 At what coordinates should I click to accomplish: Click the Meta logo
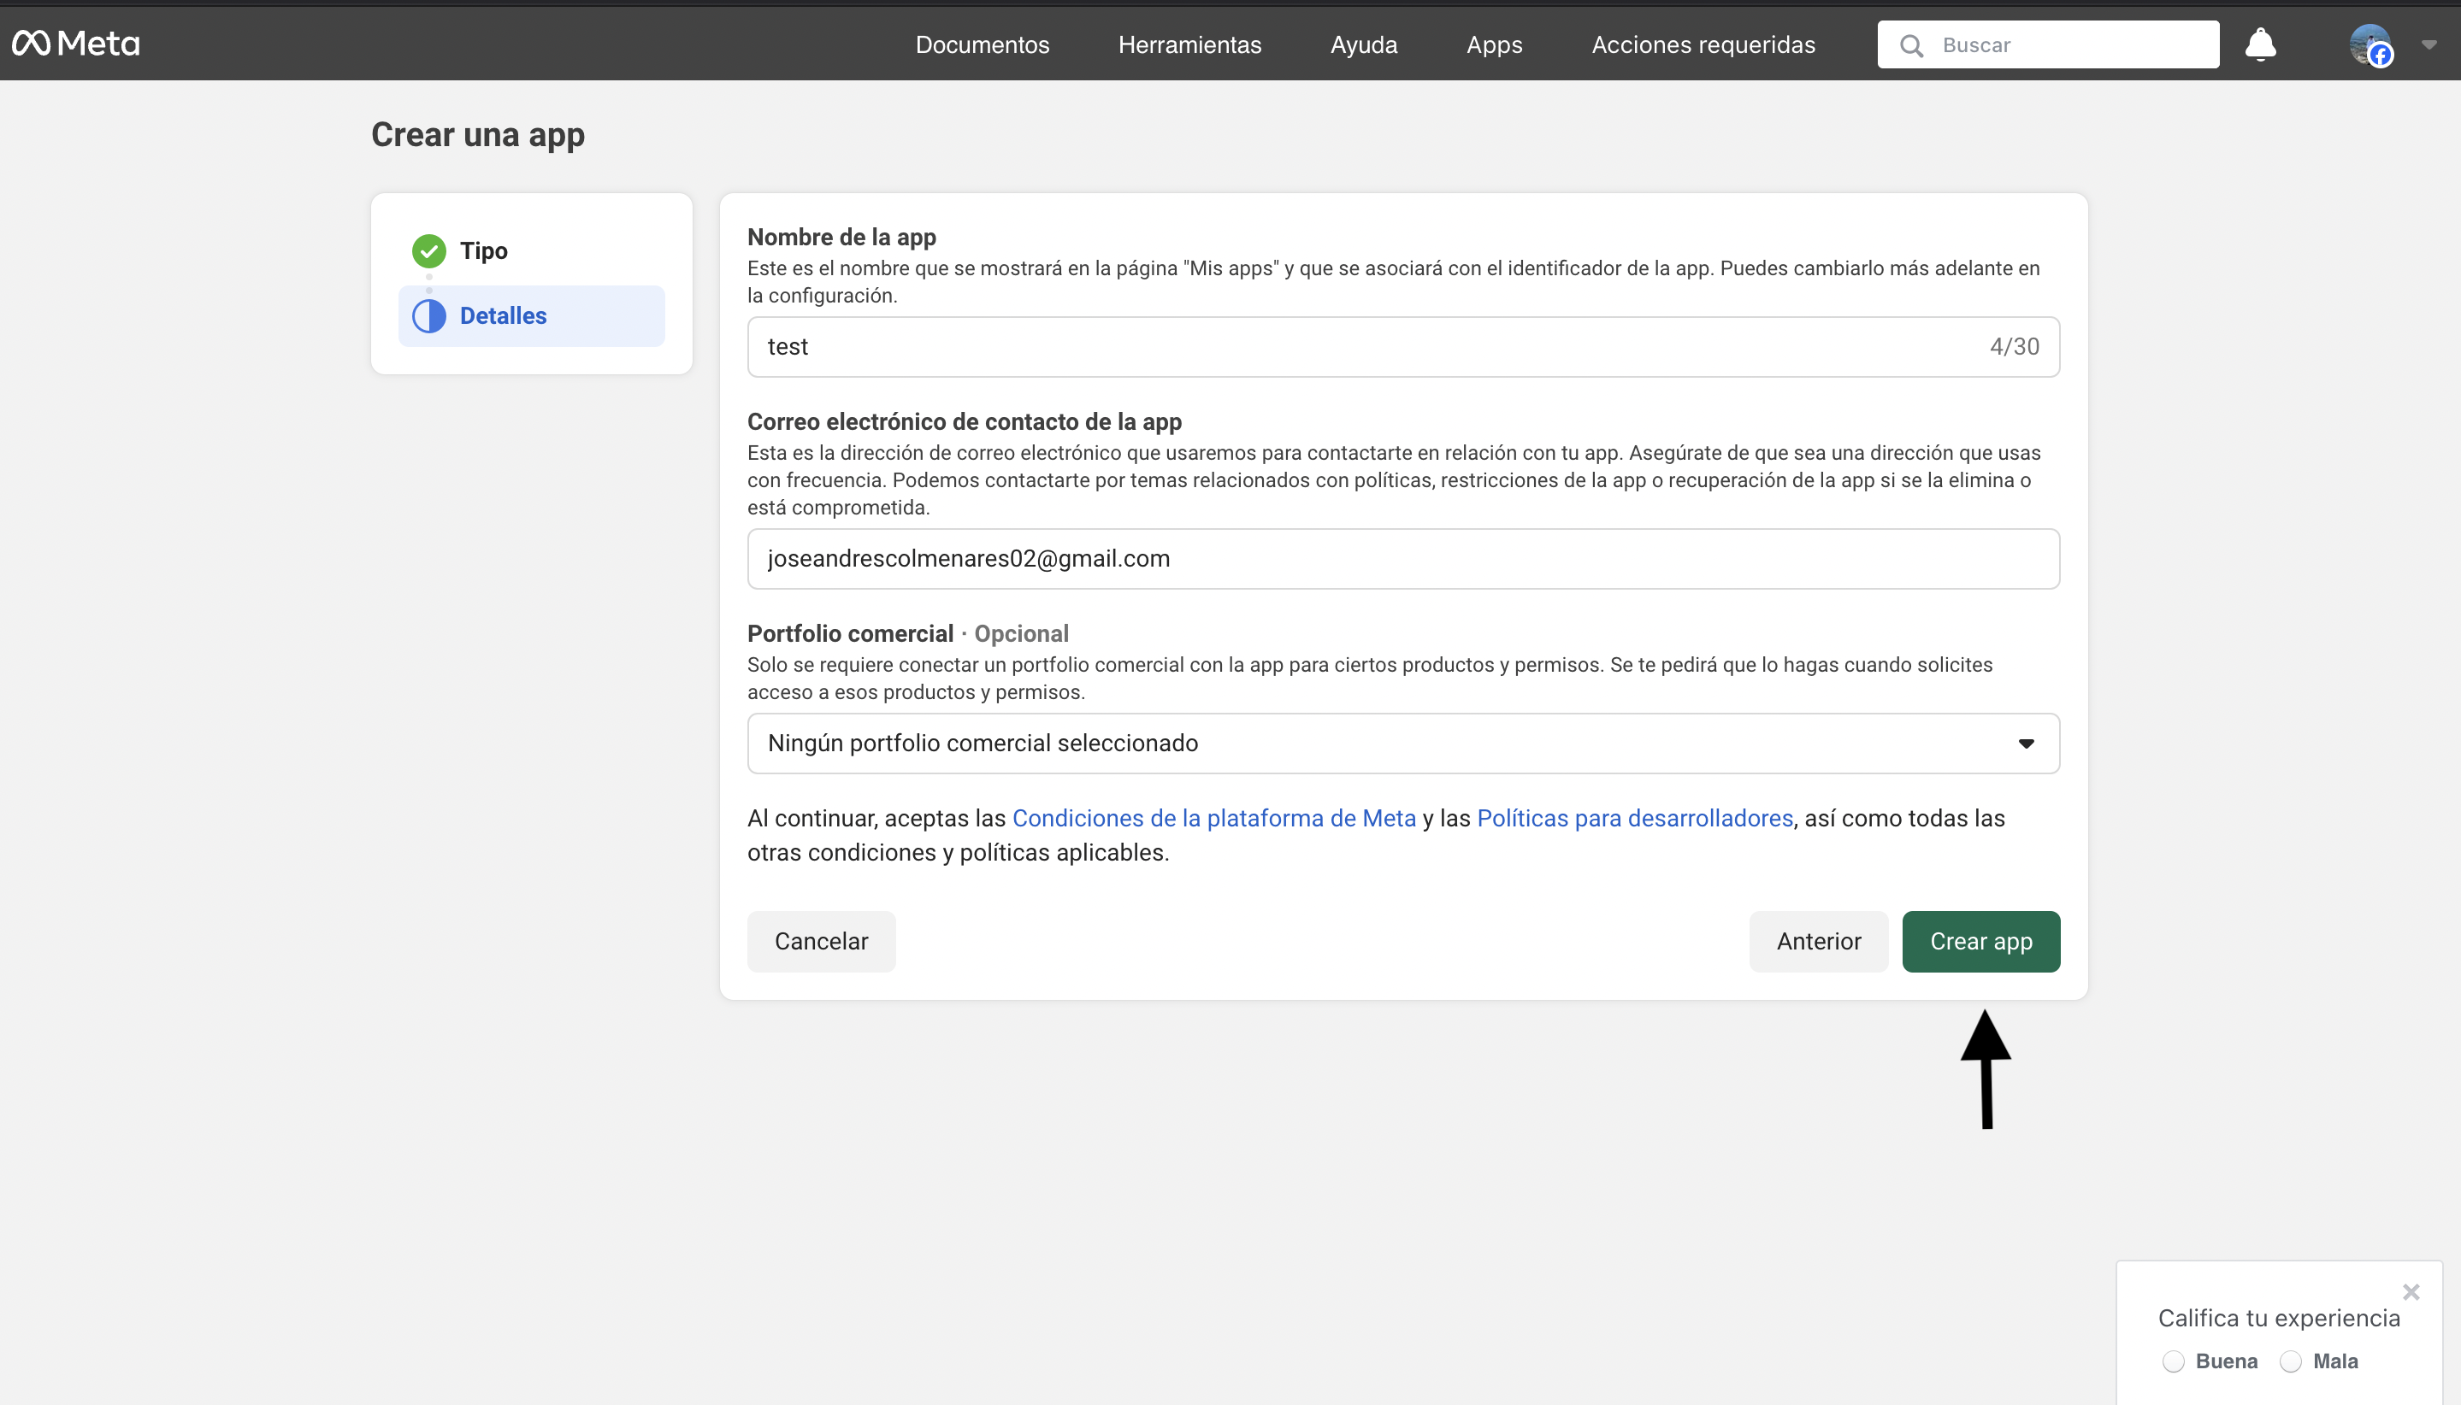(75, 44)
